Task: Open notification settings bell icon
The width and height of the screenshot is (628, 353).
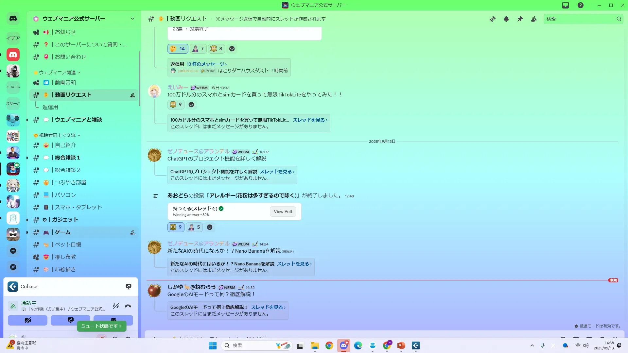Action: point(506,19)
